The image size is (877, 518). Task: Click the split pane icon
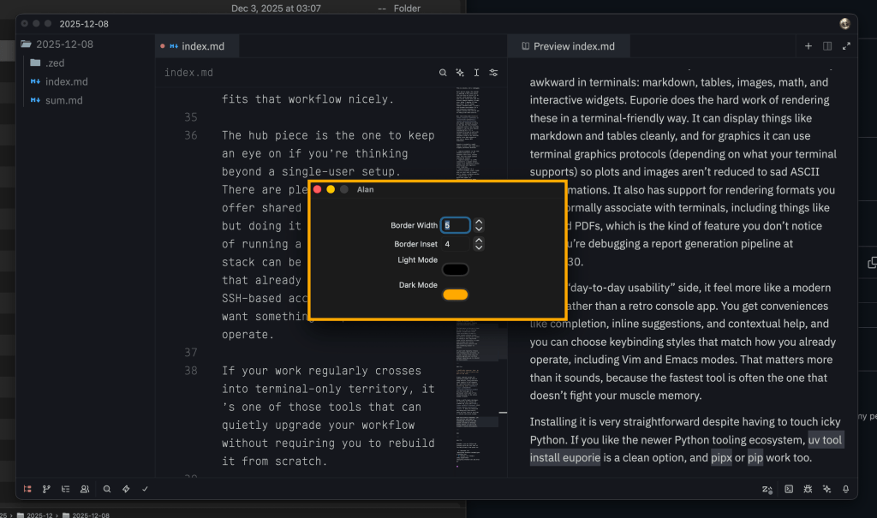[x=827, y=46]
